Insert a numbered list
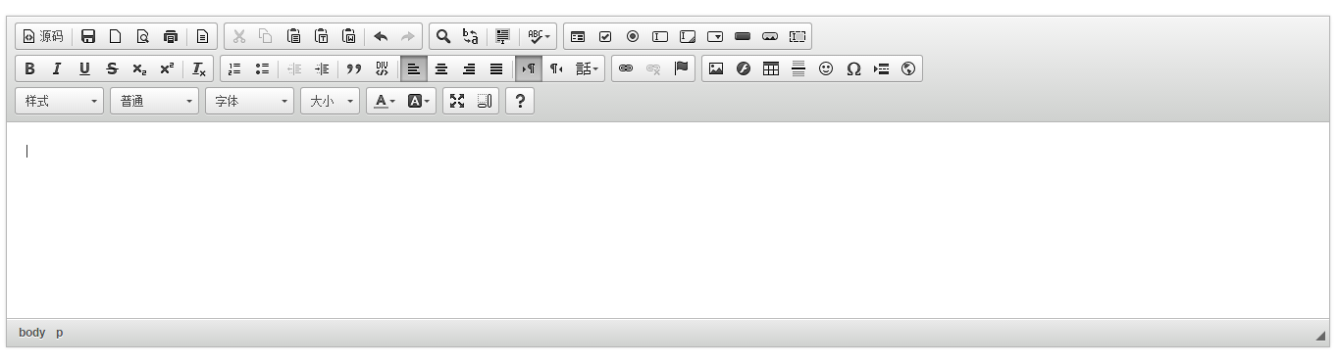The image size is (1338, 364). pos(234,68)
